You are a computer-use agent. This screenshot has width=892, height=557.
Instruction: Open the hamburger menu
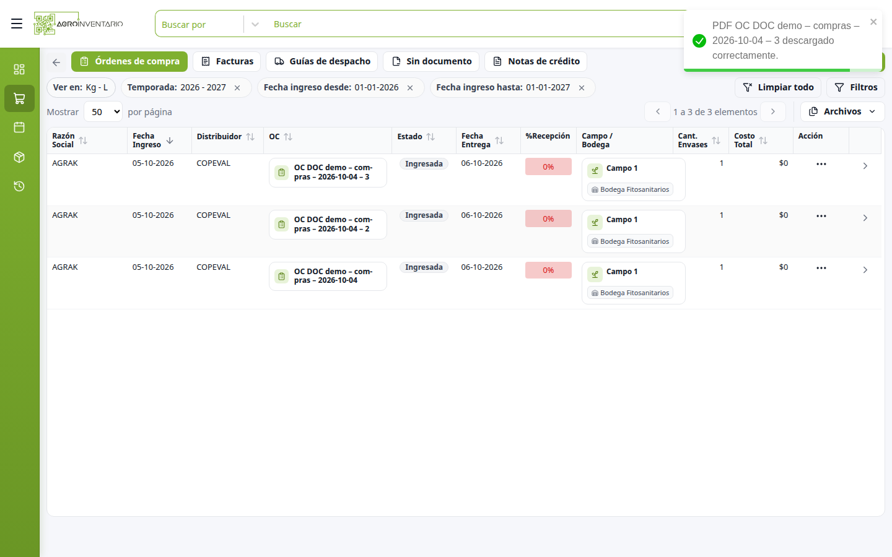tap(17, 24)
